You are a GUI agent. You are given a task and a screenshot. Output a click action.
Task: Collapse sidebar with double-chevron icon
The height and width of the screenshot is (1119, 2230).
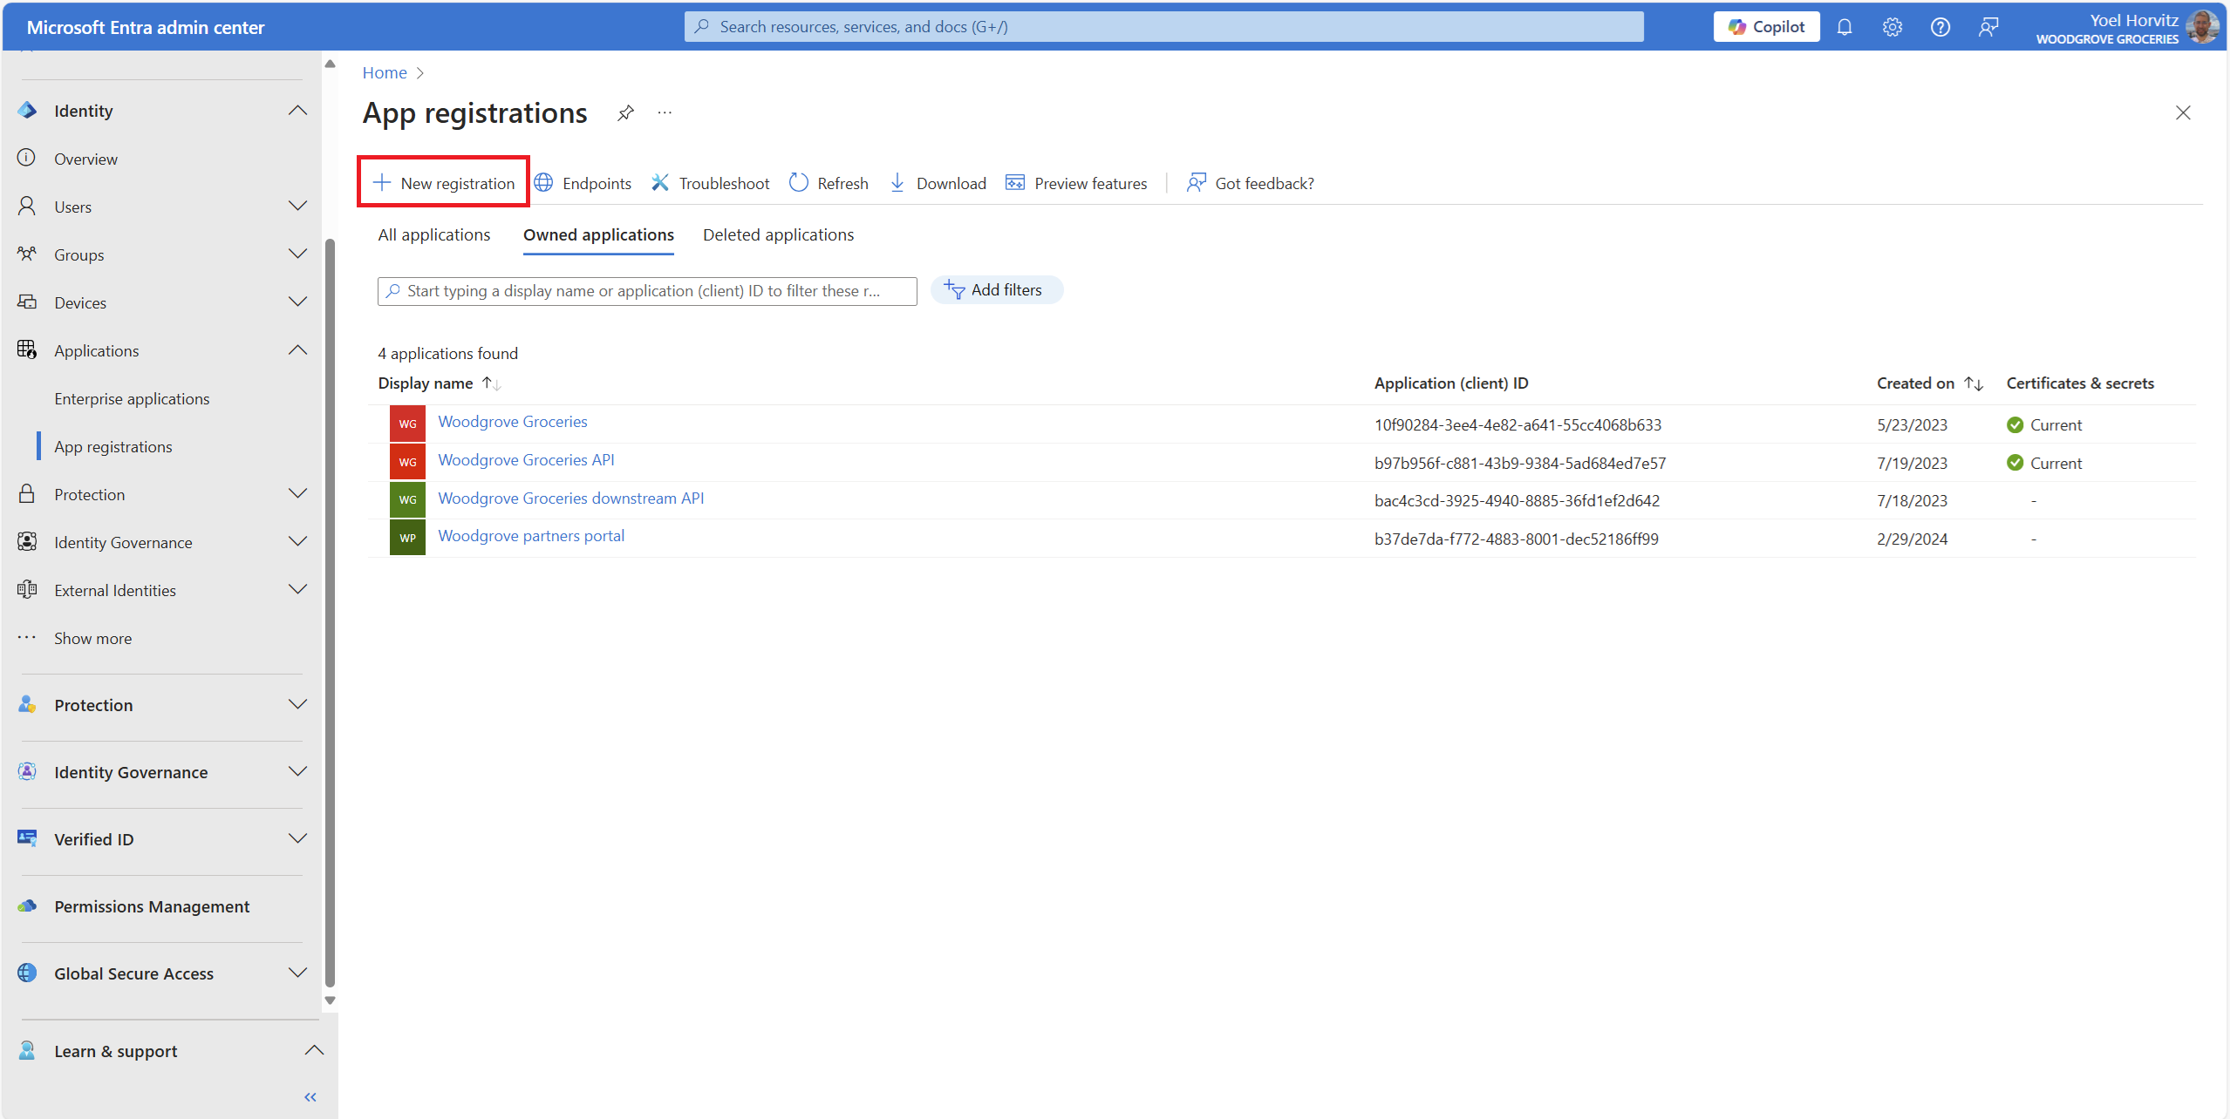click(x=310, y=1096)
